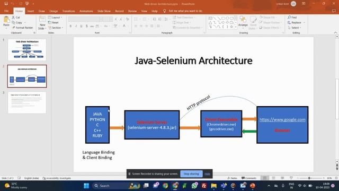Decrease font size
Screen dimensions: 339x191
[121, 19]
